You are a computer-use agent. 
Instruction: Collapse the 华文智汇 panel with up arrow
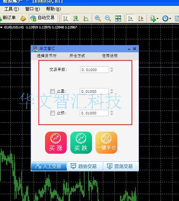pyautogui.click(x=129, y=49)
